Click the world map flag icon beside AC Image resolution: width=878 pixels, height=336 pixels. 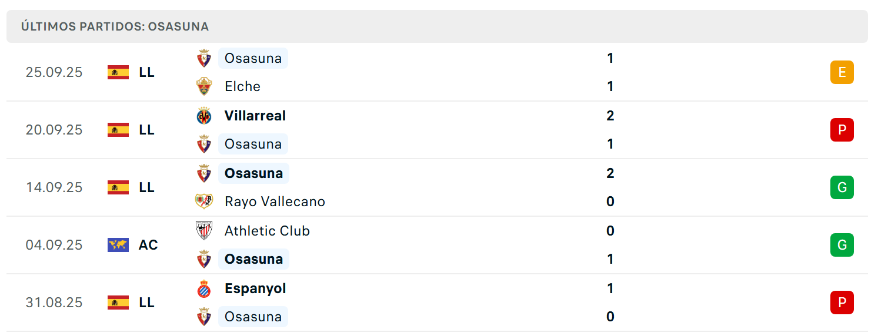tap(118, 245)
